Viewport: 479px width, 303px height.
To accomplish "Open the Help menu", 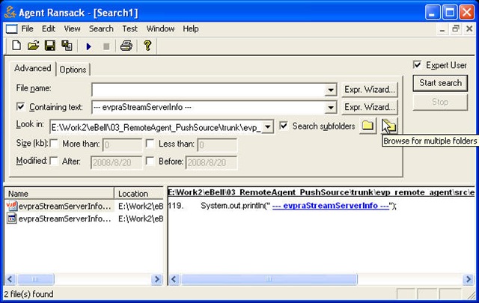I will pyautogui.click(x=191, y=28).
